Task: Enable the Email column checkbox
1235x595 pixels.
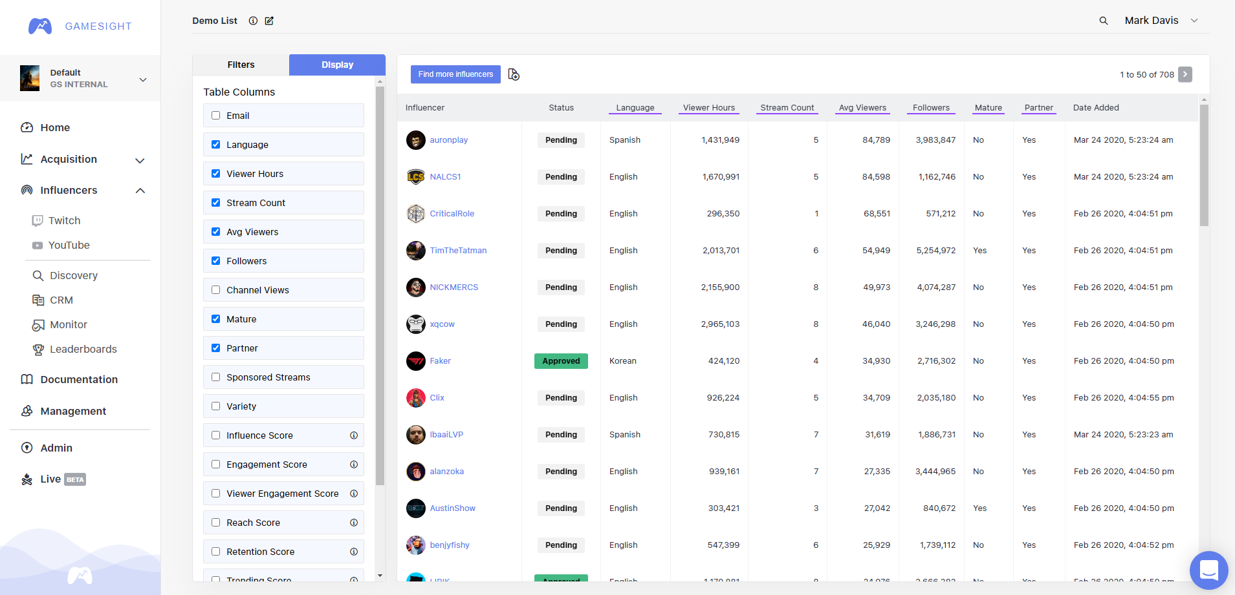Action: pyautogui.click(x=216, y=116)
